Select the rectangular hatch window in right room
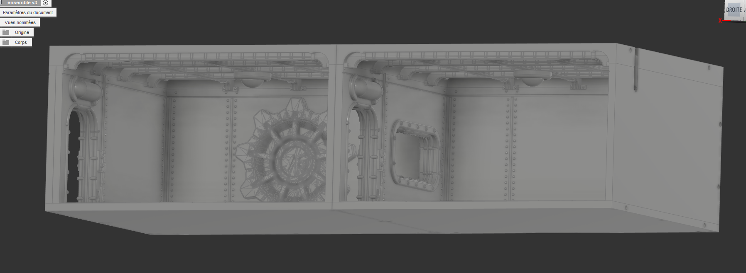Screen dimensions: 746x273 coord(415,156)
